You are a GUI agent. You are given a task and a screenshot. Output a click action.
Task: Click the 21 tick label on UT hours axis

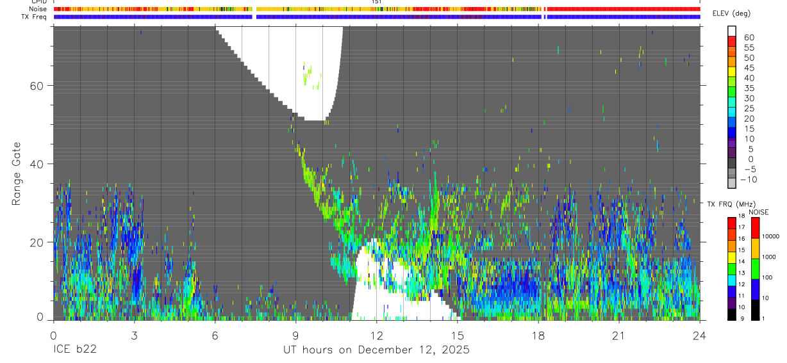coord(619,335)
